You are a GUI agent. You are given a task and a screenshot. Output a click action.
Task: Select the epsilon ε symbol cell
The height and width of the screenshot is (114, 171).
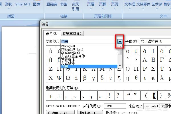point(111,78)
